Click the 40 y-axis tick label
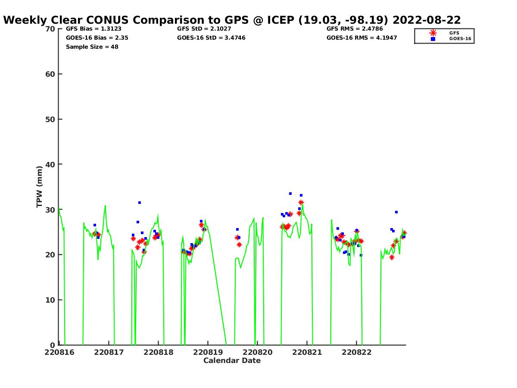 (50, 164)
